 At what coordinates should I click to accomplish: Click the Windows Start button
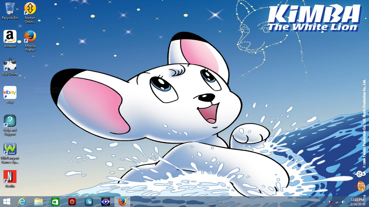(x=6, y=202)
